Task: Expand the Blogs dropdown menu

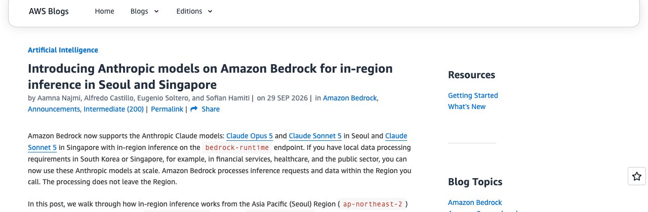Action: click(x=145, y=11)
